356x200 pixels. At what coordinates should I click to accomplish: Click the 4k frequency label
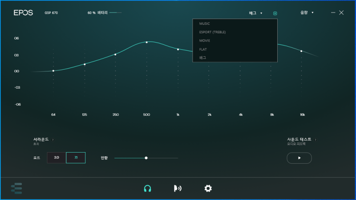[241, 115]
